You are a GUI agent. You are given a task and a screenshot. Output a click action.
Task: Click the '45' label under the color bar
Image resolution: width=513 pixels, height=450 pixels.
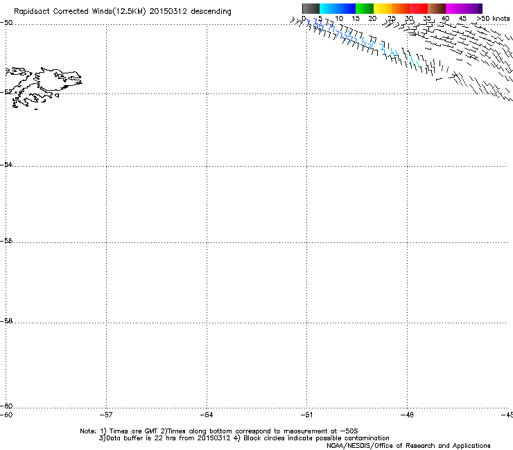click(x=462, y=19)
